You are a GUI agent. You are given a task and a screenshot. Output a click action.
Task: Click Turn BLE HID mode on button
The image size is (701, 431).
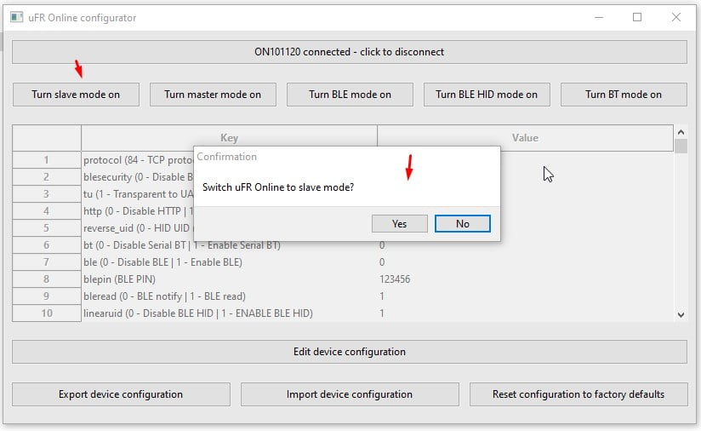pyautogui.click(x=487, y=95)
